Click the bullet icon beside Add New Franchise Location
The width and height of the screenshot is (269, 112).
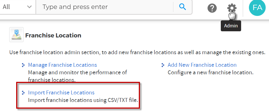coord(163,65)
